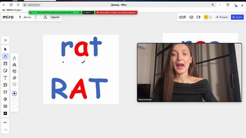Image resolution: width=246 pixels, height=138 pixels.
Task: Choose the highlighter in drawing submenu
Action: 14,65
